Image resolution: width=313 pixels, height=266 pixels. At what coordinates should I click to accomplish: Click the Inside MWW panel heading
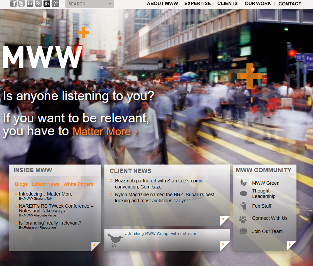click(x=33, y=170)
